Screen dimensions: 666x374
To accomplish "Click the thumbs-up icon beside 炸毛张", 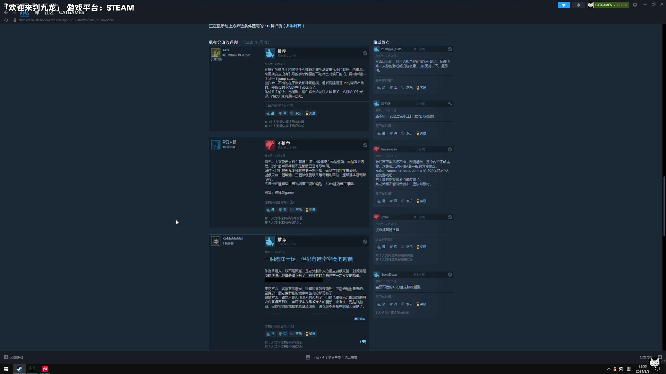I will pyautogui.click(x=377, y=104).
